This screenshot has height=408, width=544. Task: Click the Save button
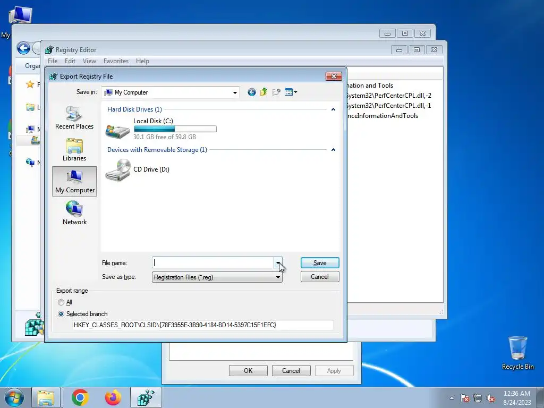pos(320,263)
